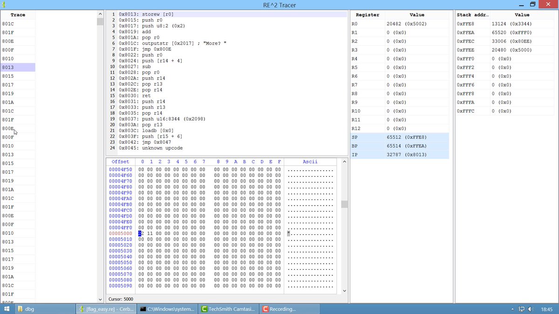Click the Trace list scrollbar up arrow

click(x=100, y=14)
